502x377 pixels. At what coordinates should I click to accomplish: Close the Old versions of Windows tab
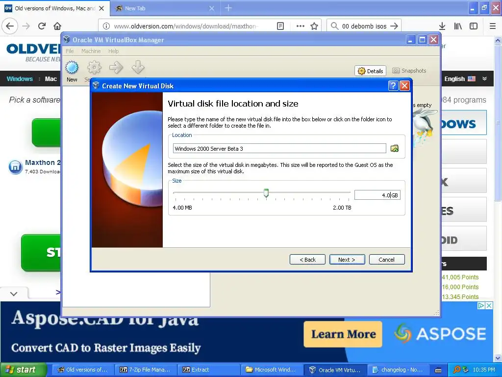(x=101, y=8)
